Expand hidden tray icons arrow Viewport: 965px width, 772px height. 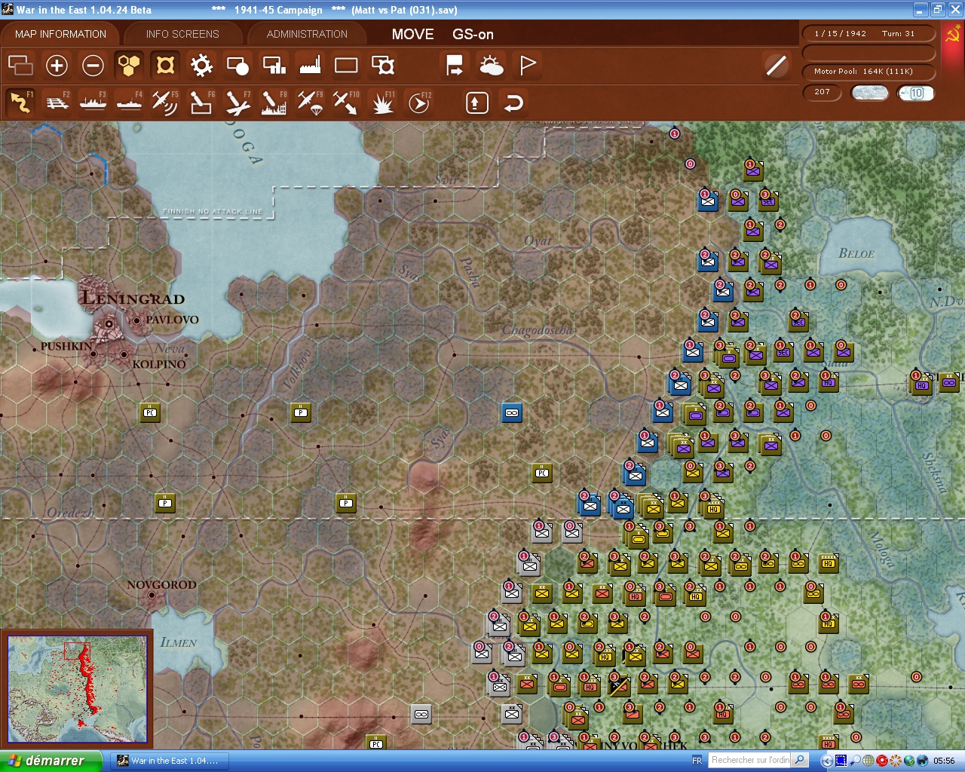pos(827,761)
